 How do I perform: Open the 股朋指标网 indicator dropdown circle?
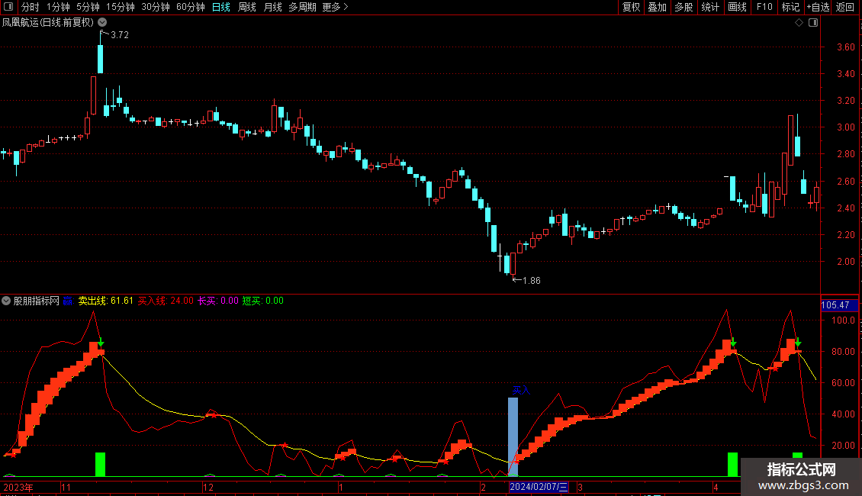tap(6, 301)
